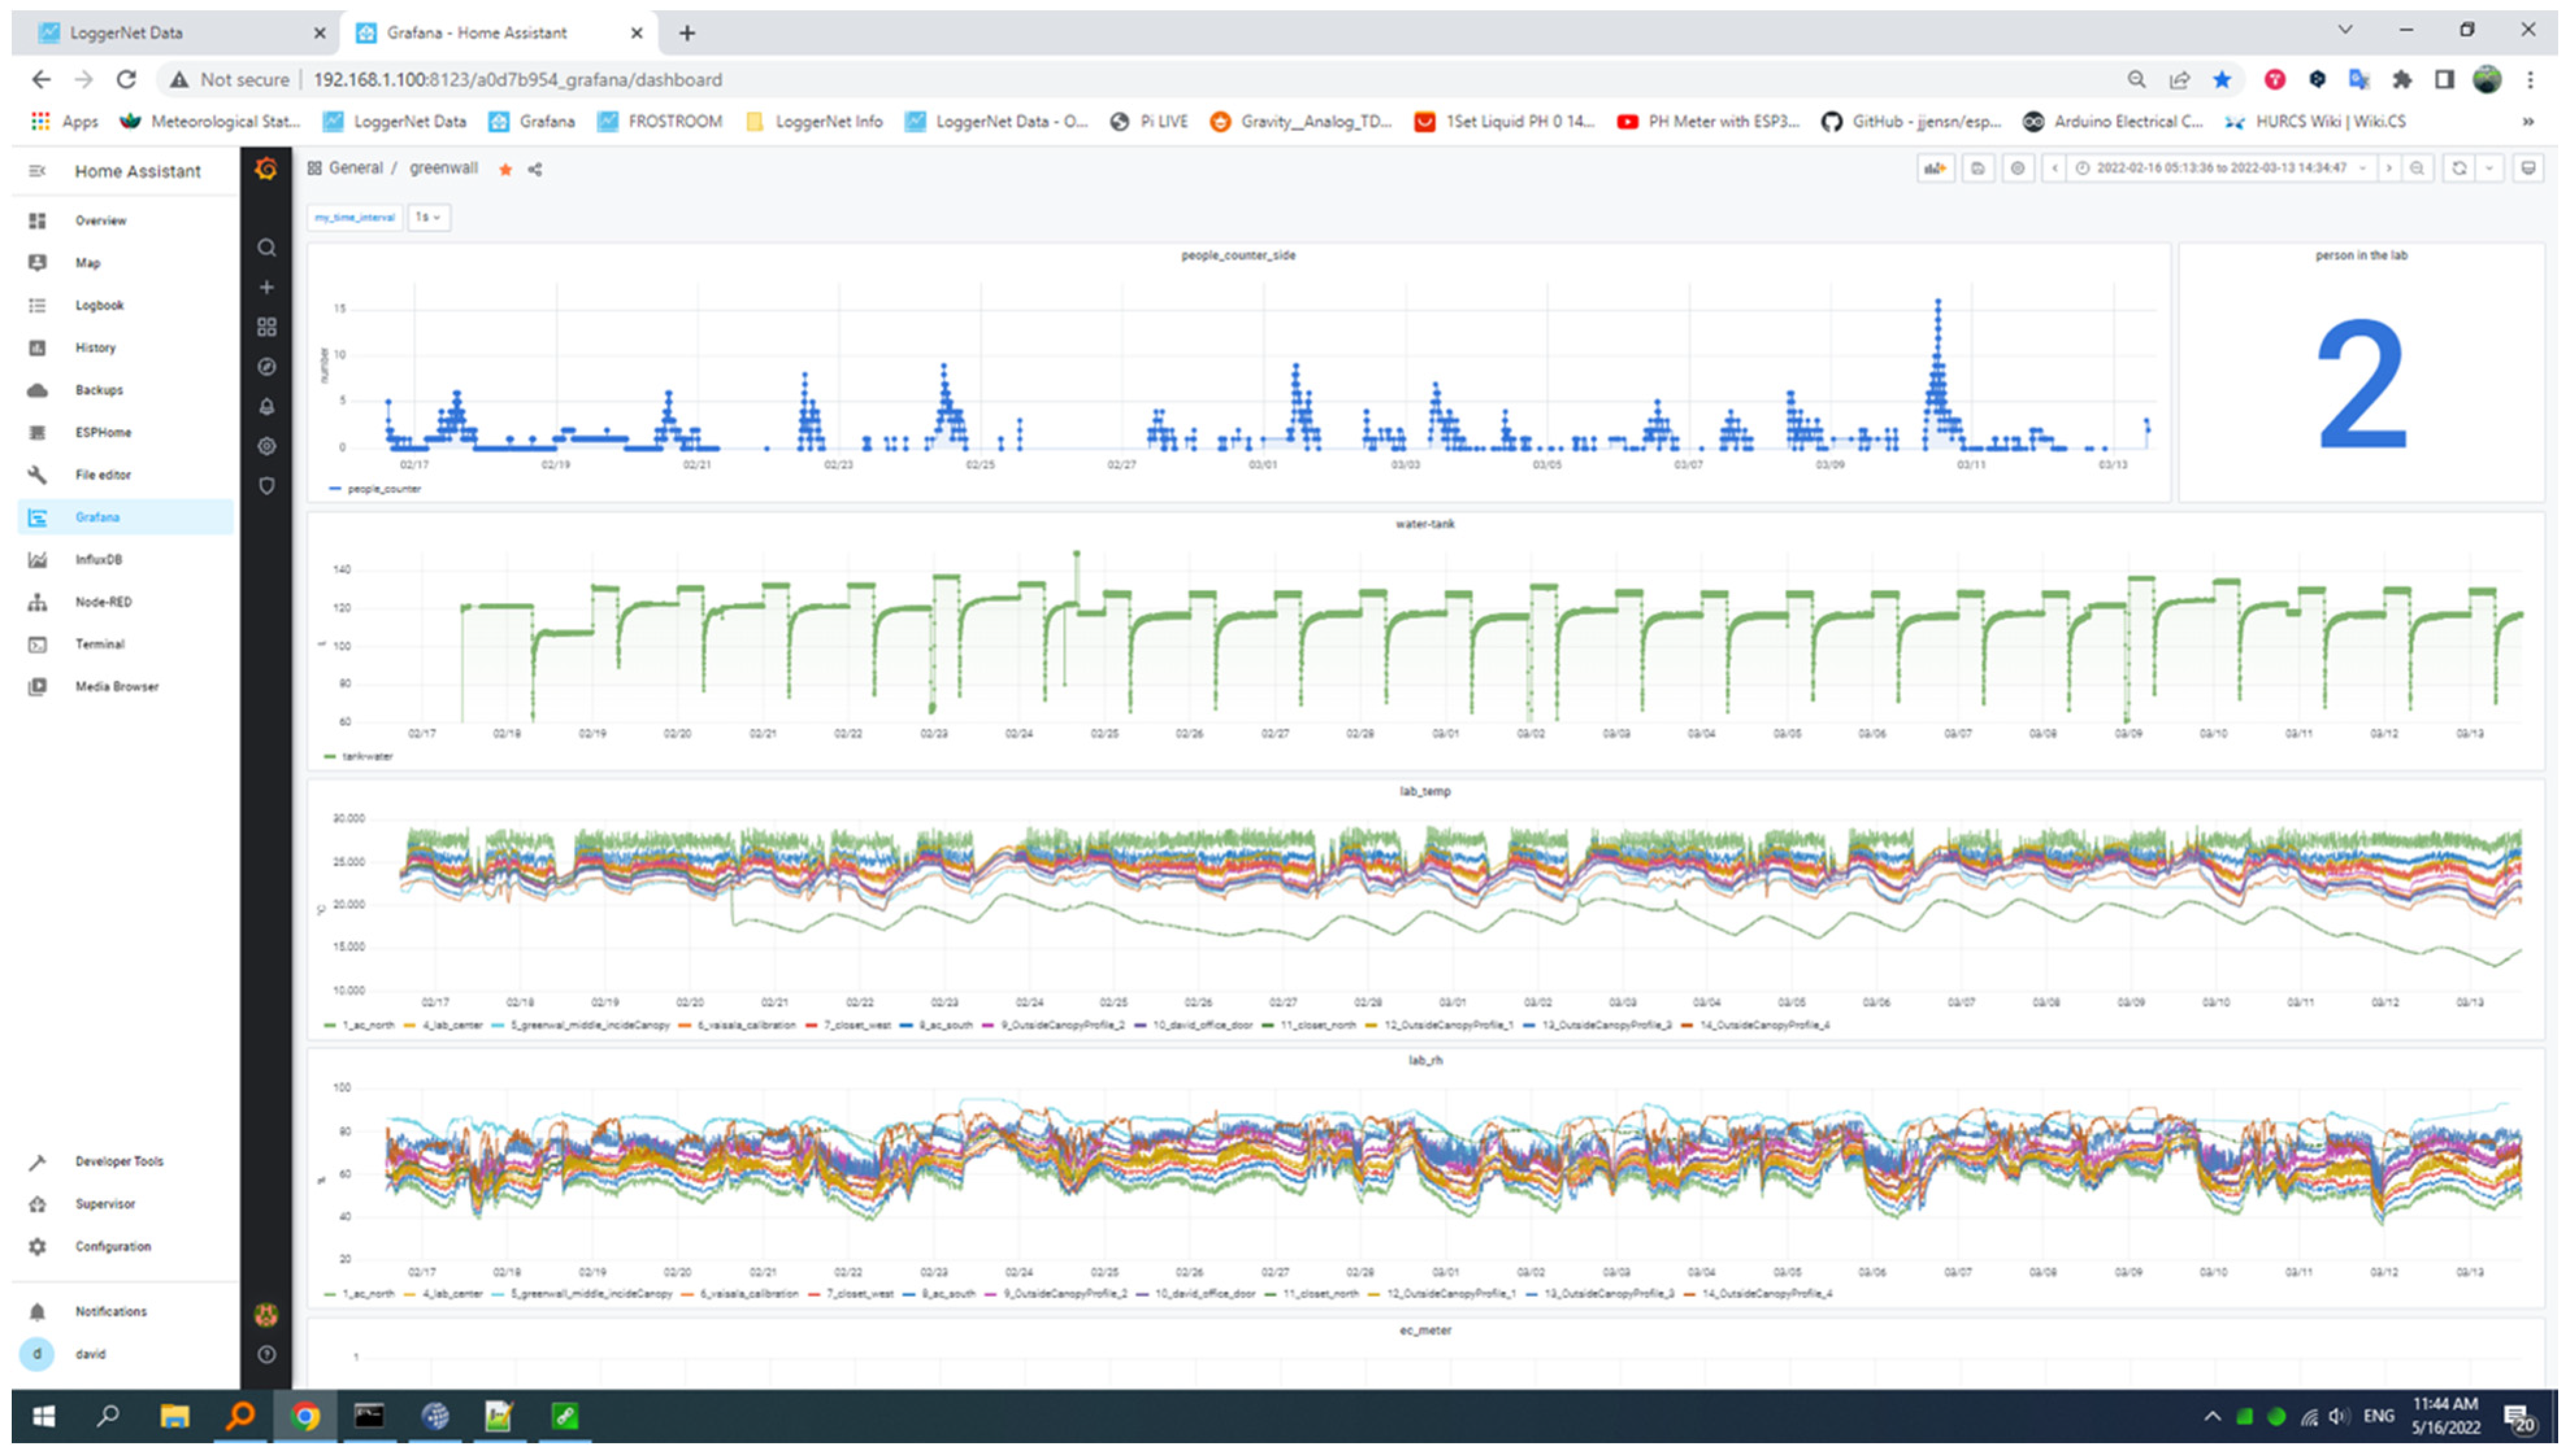Open the my_time_interval 1s dropdown

tap(428, 217)
